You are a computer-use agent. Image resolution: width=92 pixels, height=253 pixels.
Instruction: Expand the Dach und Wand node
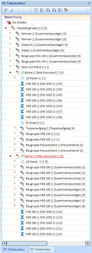coord(10,67)
